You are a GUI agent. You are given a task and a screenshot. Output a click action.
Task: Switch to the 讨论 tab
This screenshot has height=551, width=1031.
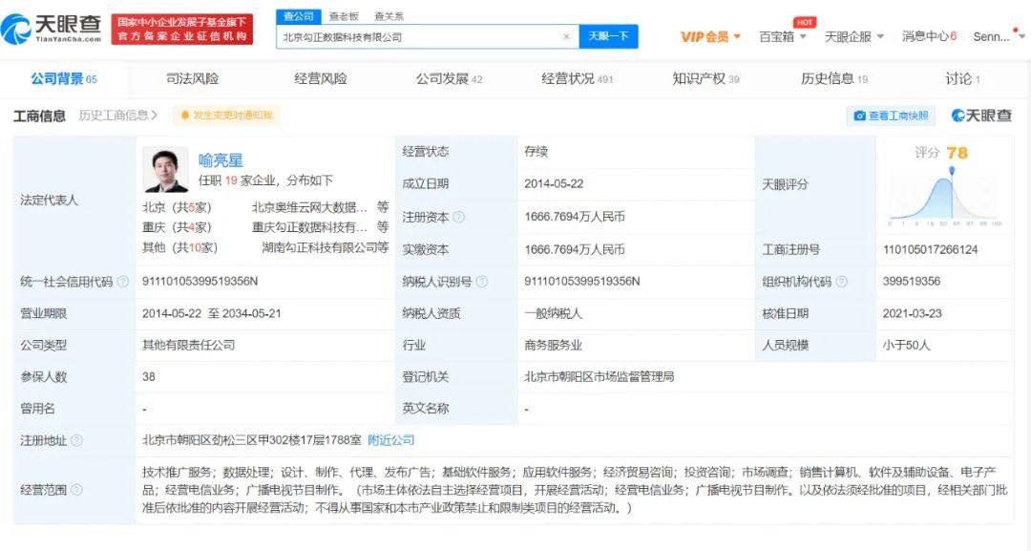click(962, 79)
